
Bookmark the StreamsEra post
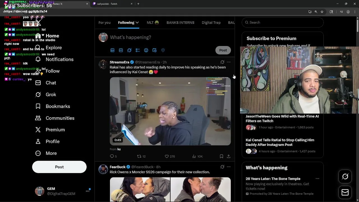[221, 156]
